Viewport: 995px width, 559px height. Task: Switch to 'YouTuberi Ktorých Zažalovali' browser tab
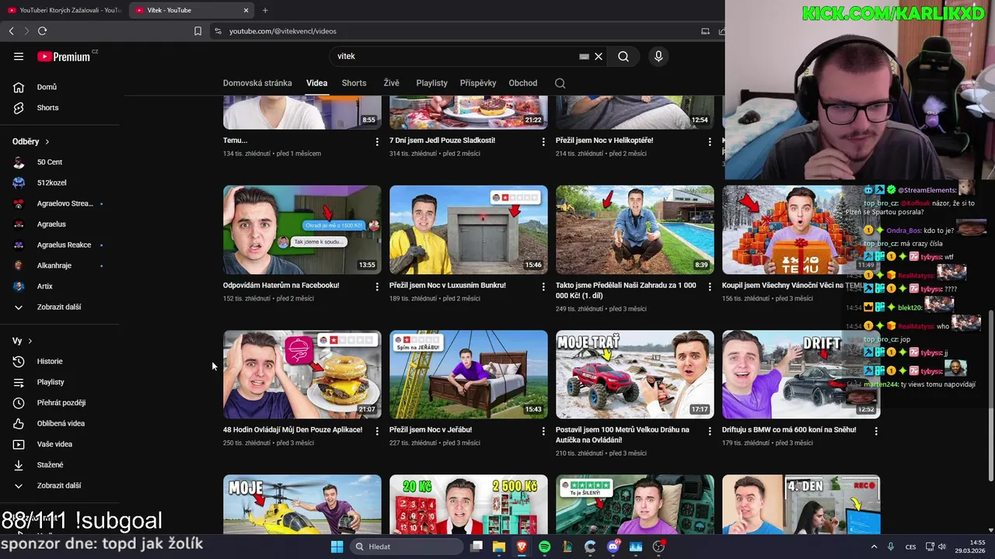(64, 10)
